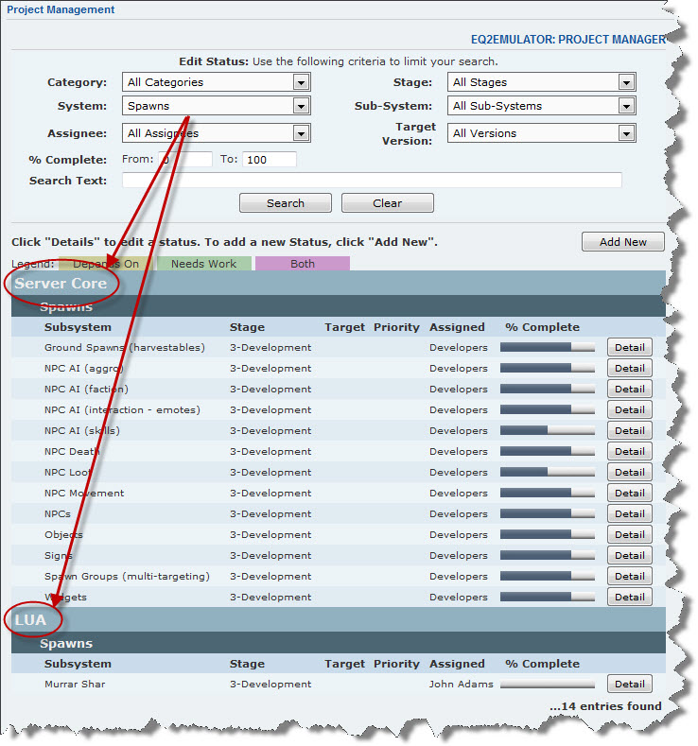This screenshot has width=698, height=746.
Task: Open the Assignee dropdown
Action: coord(216,133)
